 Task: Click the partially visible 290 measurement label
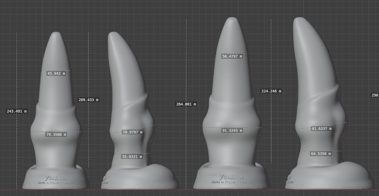point(375,95)
